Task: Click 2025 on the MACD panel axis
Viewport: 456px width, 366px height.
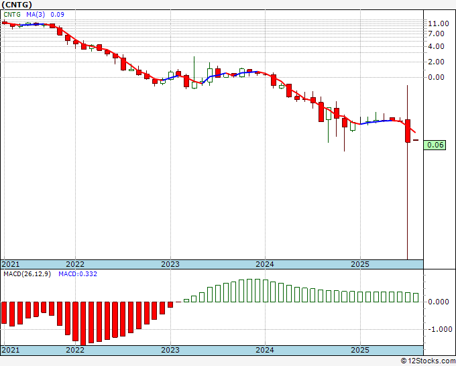Action: [360, 350]
